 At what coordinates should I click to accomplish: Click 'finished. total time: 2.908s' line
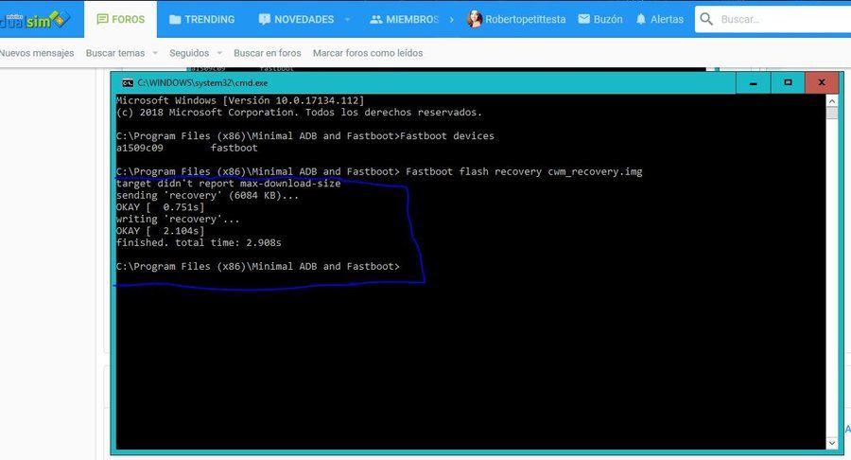199,242
